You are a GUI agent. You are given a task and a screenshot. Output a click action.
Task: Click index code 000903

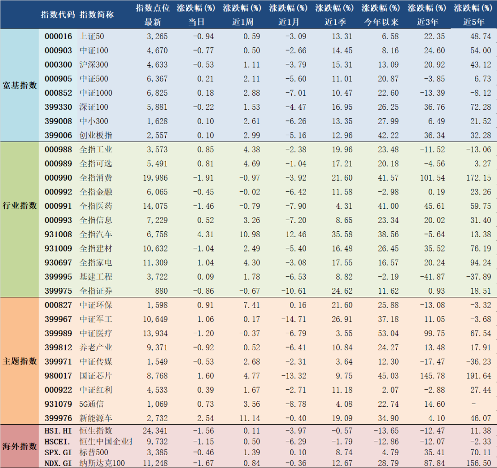click(58, 51)
